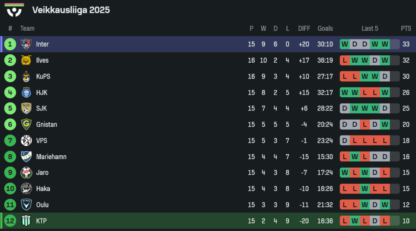The height and width of the screenshot is (231, 416).
Task: Open the Mariehamn team link
Action: pos(51,157)
